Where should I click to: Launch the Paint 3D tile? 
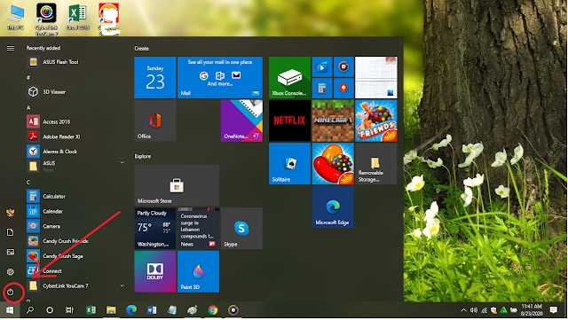coord(199,271)
